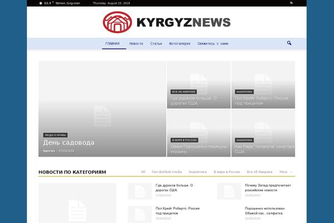Click thumbnail beside Почему Запад предпочитает item
This screenshot has height=223, width=334.
click(229, 191)
